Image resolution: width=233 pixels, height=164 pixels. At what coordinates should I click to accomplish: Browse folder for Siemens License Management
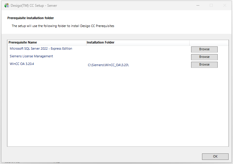point(204,57)
